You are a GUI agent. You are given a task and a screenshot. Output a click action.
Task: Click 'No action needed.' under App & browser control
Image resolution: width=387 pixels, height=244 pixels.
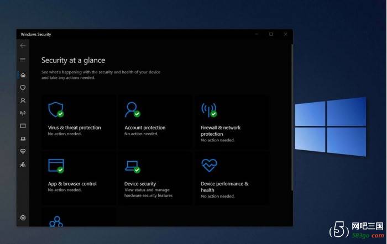point(65,190)
